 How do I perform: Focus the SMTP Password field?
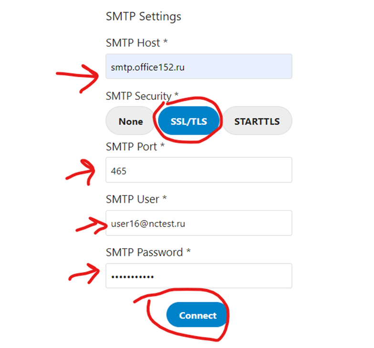[x=198, y=276]
